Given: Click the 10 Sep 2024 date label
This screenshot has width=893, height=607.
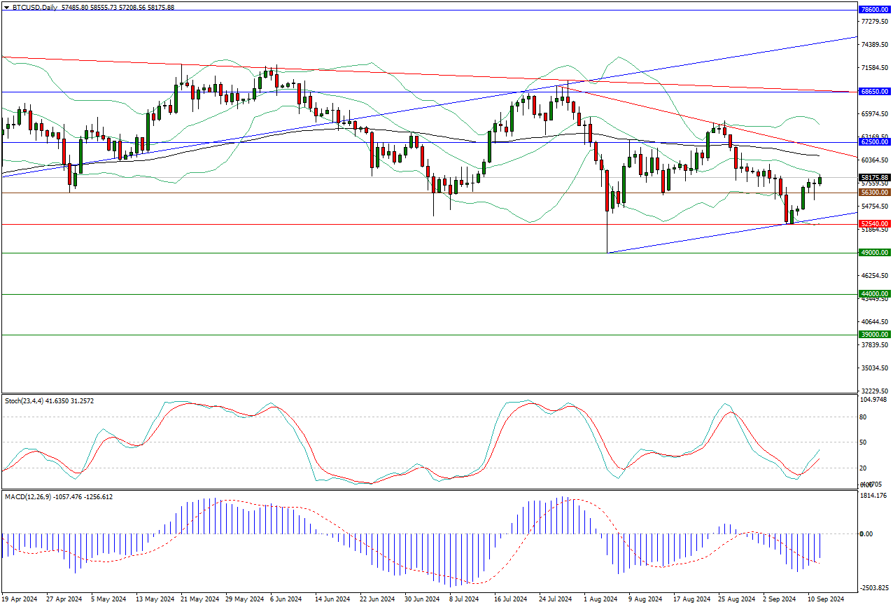Looking at the screenshot, I should click(x=826, y=599).
